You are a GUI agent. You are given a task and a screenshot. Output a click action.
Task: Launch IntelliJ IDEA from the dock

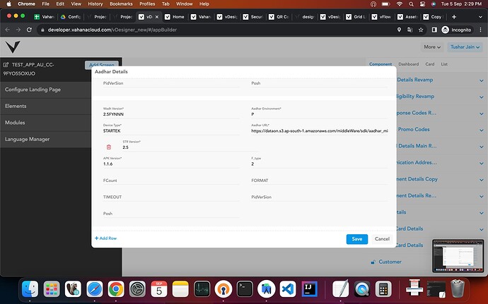pos(310,289)
